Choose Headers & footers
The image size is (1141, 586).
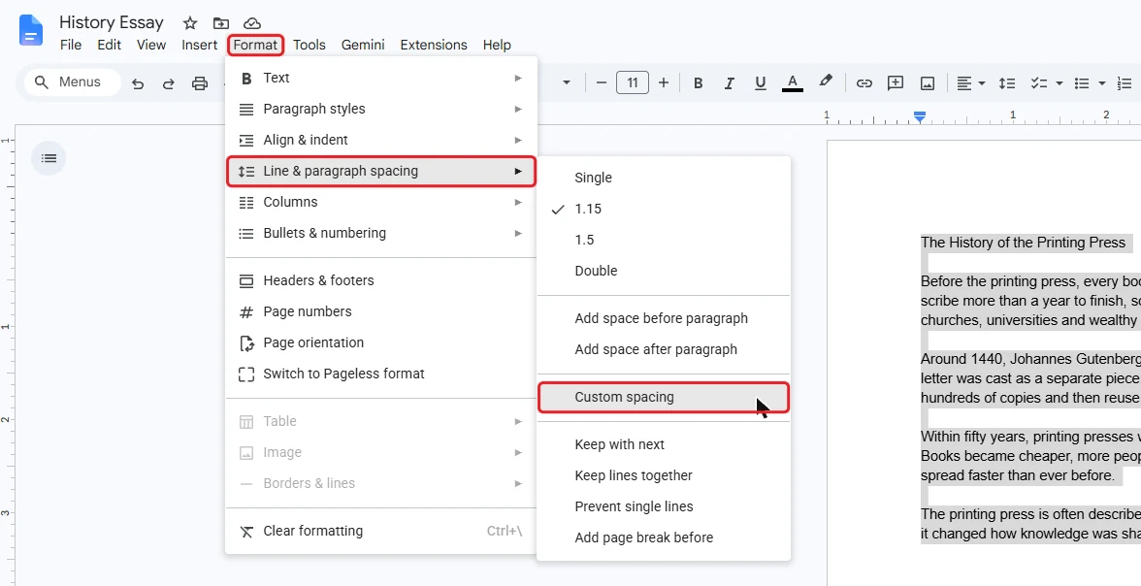click(x=381, y=280)
